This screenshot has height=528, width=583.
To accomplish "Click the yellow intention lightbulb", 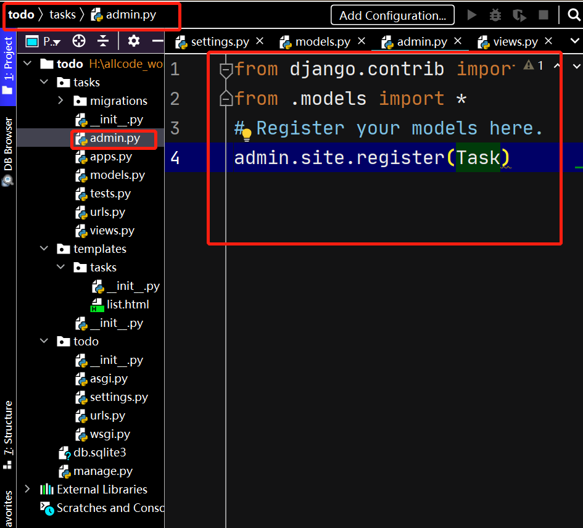I will click(247, 134).
